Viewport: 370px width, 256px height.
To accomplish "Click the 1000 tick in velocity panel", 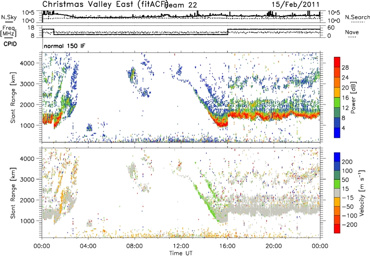I will pyautogui.click(x=27, y=221).
